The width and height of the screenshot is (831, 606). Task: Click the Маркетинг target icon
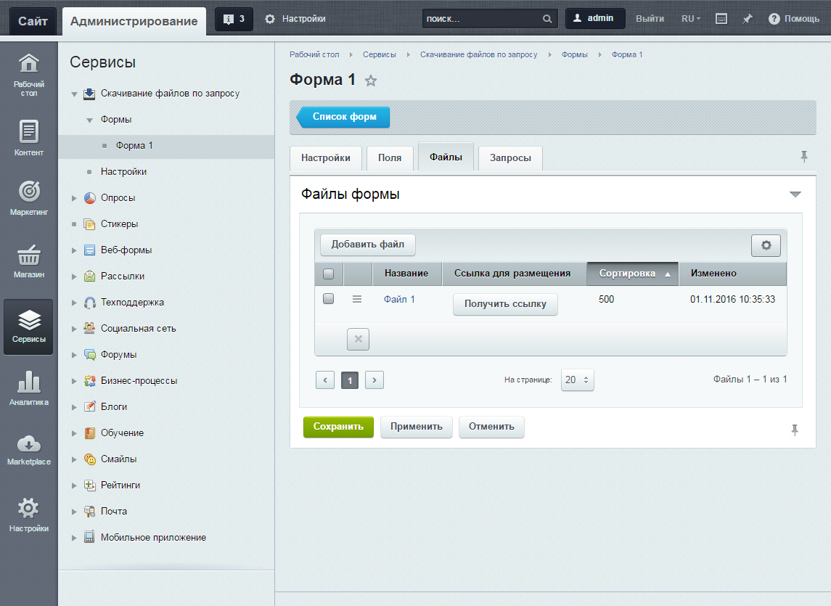point(28,192)
